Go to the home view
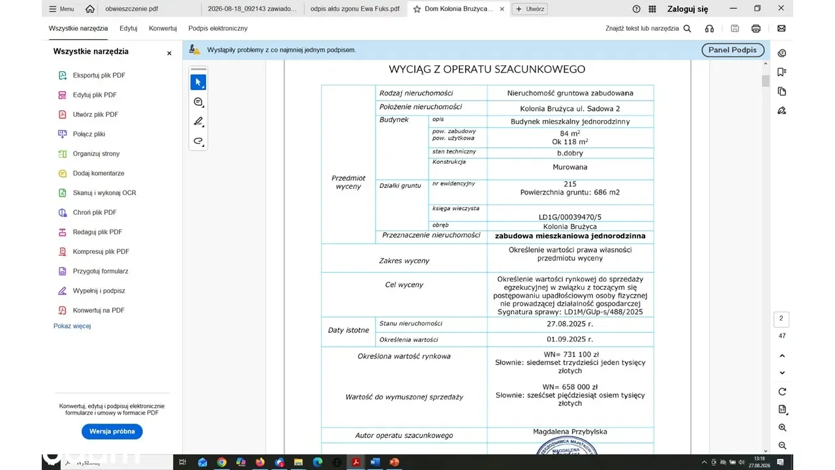 click(90, 9)
